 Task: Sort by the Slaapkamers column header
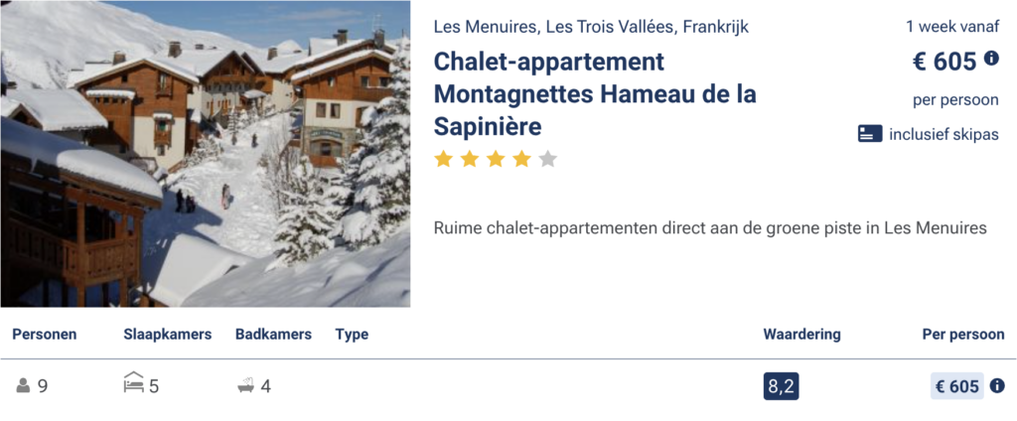pyautogui.click(x=168, y=335)
